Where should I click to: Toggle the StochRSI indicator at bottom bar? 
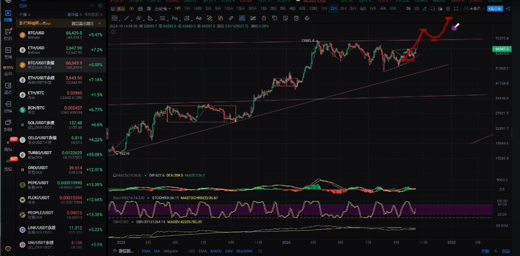[x=244, y=251]
